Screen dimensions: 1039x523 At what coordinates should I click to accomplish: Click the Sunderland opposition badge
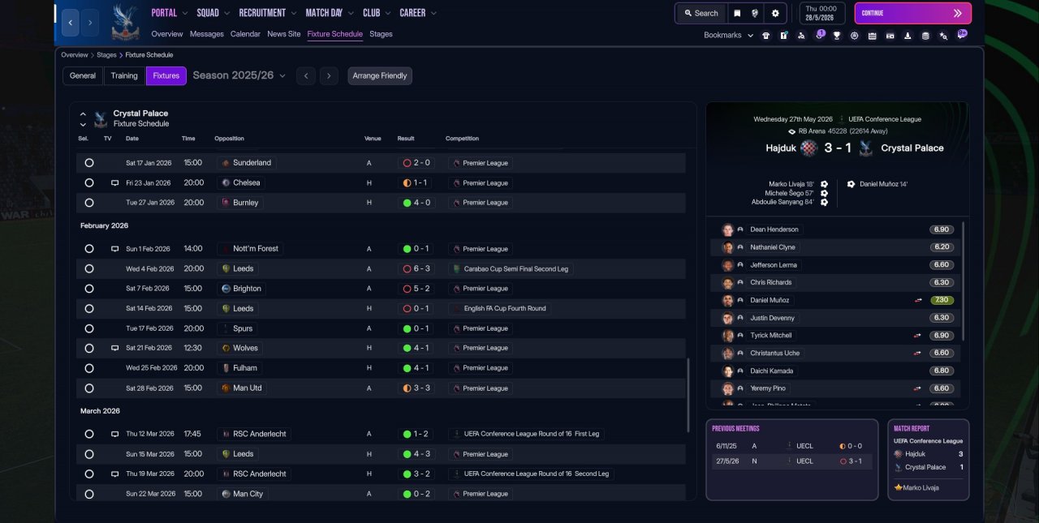(x=225, y=163)
